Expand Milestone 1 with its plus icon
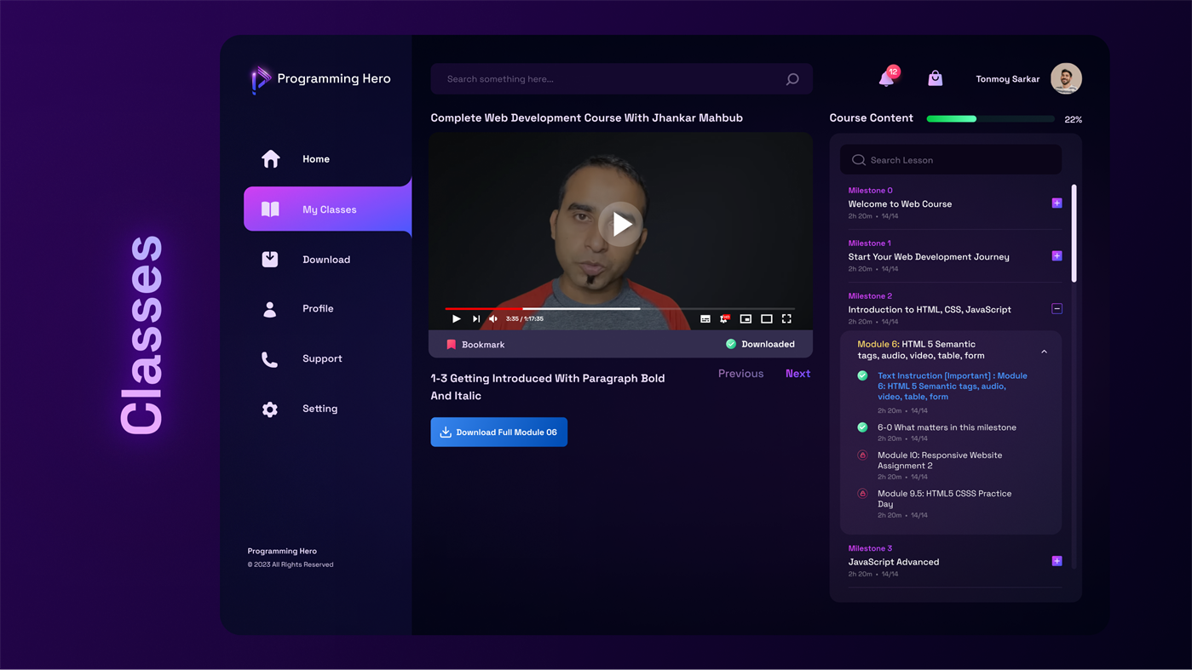The image size is (1192, 670). click(1057, 256)
